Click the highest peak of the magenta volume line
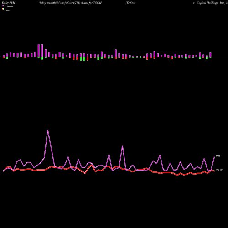Screen dimensions: 228x228 pyautogui.click(x=48, y=130)
